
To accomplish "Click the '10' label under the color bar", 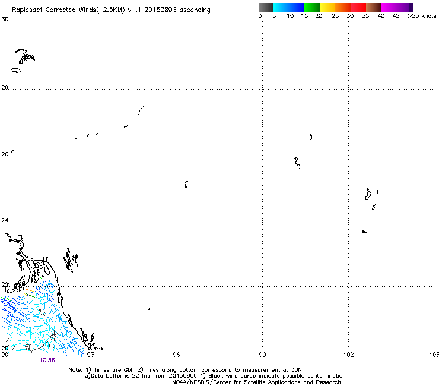I will pyautogui.click(x=290, y=16).
